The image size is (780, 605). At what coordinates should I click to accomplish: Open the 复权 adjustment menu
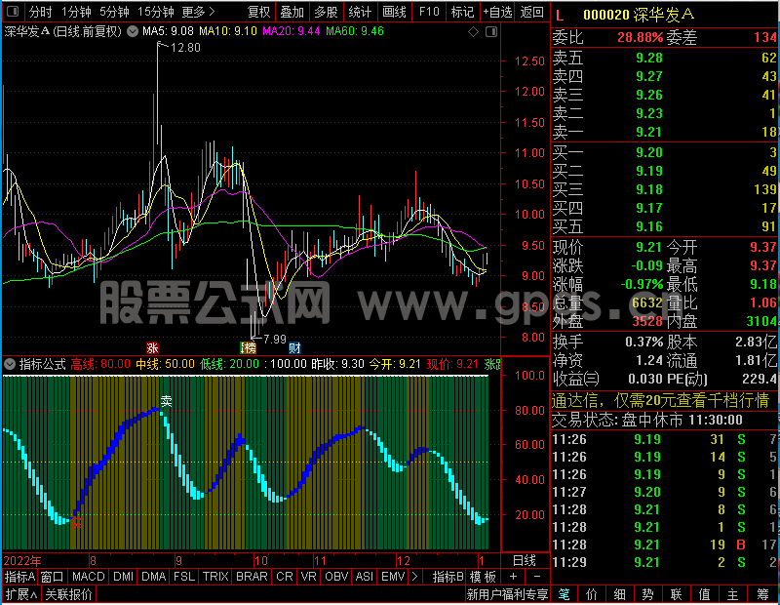258,12
